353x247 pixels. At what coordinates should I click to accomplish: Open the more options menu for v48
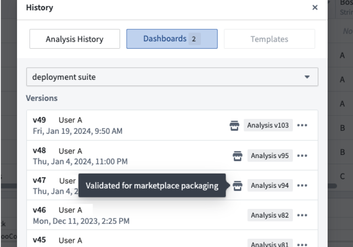[x=302, y=156]
